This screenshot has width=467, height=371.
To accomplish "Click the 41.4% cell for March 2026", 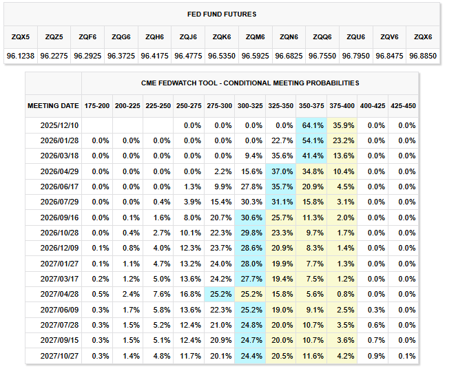I will (x=313, y=156).
